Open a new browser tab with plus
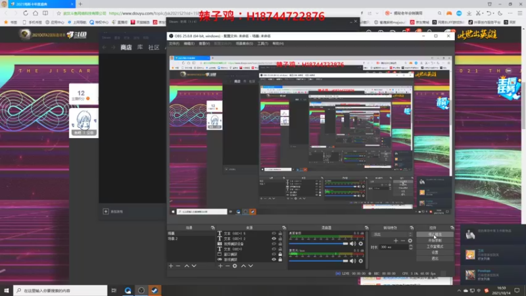Image resolution: width=526 pixels, height=296 pixels. [x=80, y=4]
